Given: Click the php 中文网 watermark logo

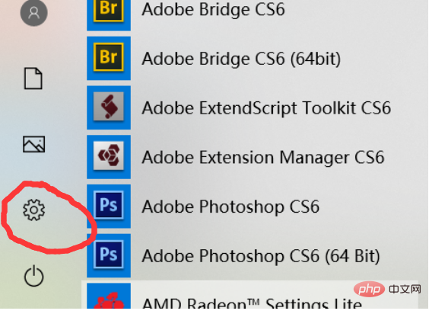Looking at the screenshot, I should [387, 289].
